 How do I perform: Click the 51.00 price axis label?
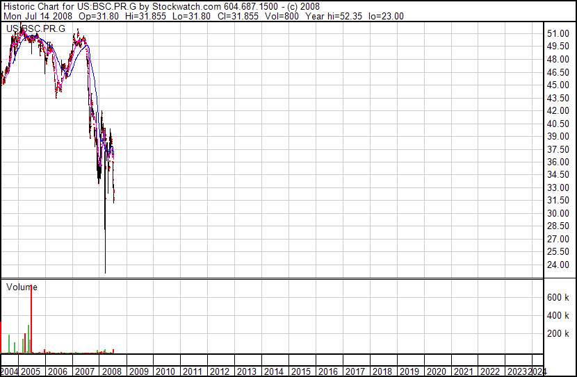click(558, 33)
